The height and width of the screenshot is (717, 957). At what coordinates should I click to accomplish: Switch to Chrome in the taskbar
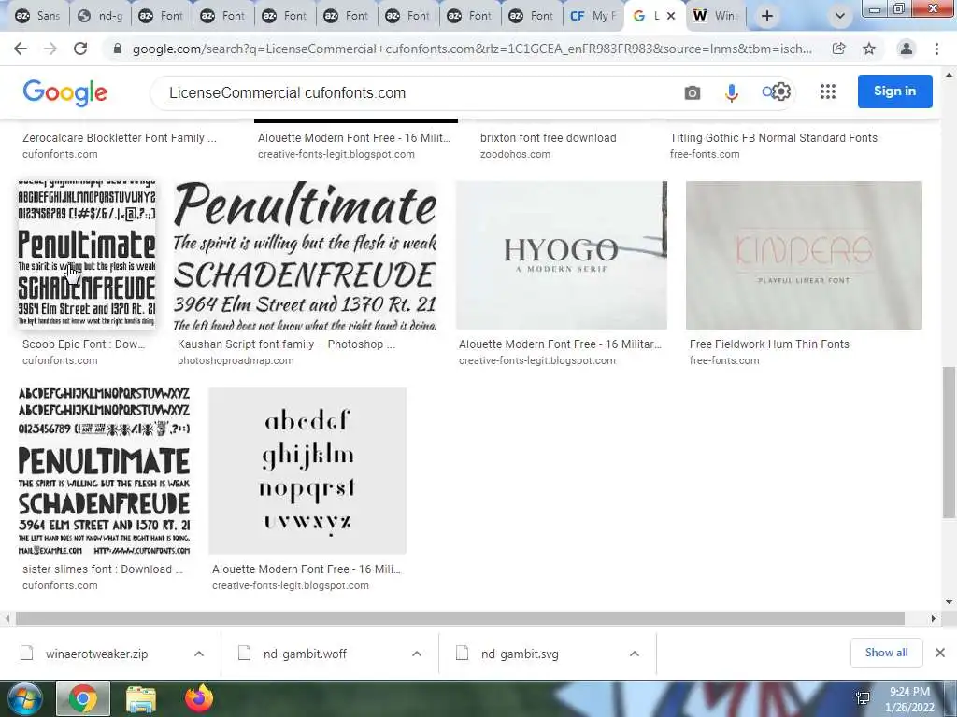point(83,698)
